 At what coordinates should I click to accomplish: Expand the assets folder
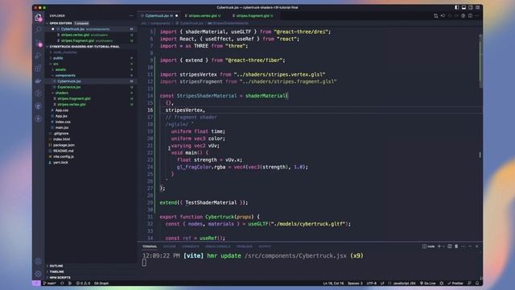[60, 70]
